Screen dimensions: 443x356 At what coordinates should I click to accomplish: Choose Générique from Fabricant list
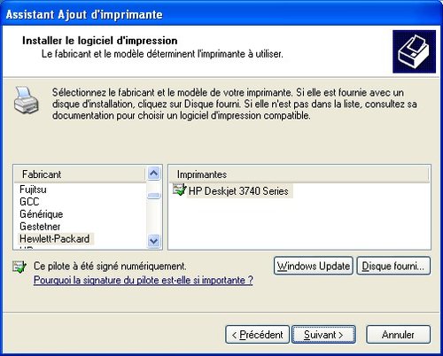coord(42,214)
